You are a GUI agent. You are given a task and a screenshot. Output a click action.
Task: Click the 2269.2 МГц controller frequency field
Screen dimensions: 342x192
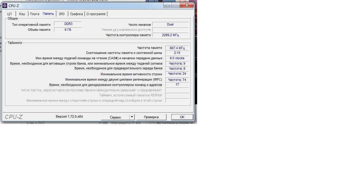click(170, 35)
